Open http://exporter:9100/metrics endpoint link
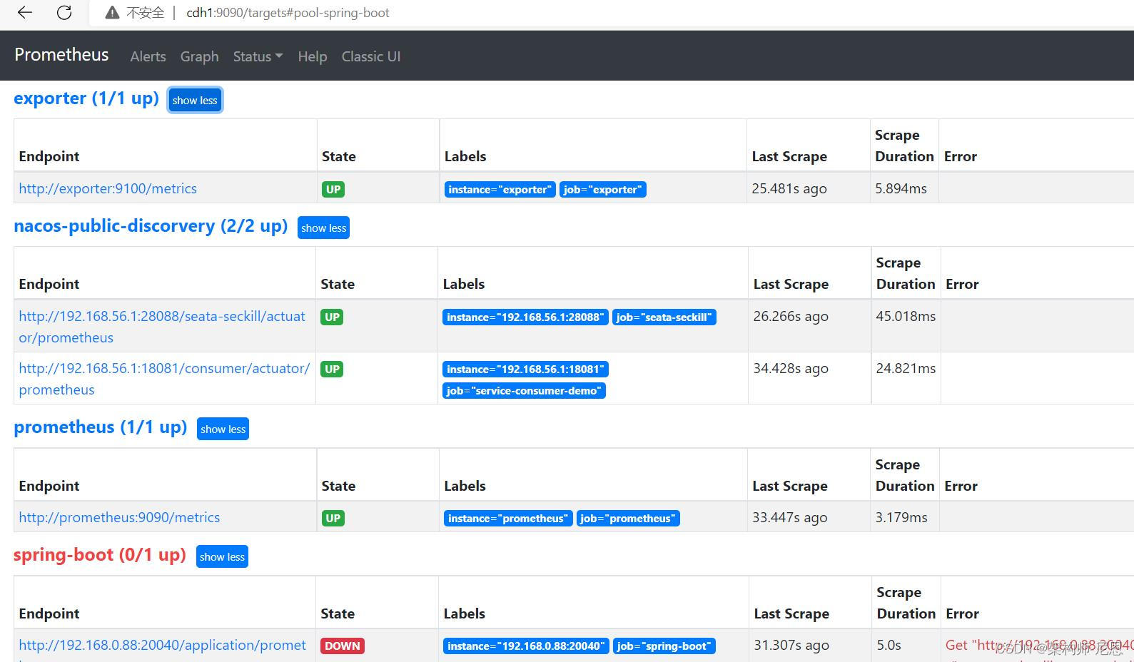1134x662 pixels. pos(108,188)
